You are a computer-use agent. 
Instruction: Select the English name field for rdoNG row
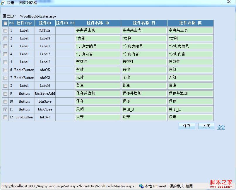coord(190,78)
